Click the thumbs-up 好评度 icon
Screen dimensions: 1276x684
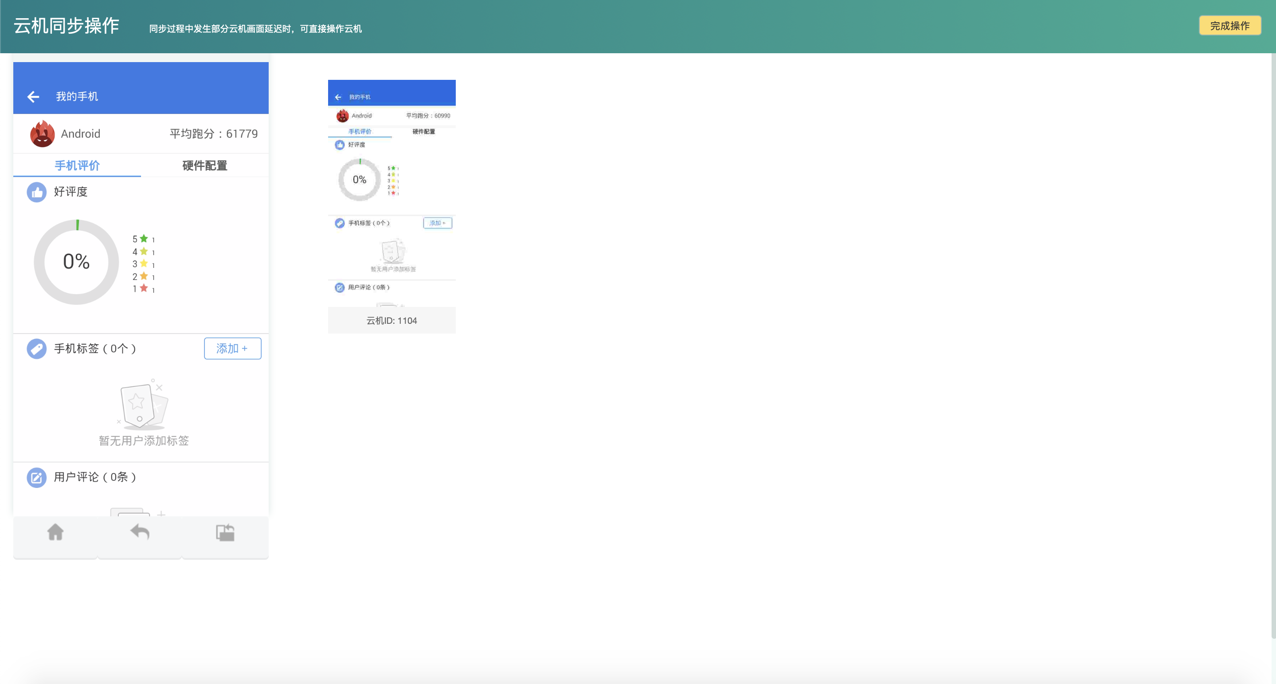(x=37, y=193)
